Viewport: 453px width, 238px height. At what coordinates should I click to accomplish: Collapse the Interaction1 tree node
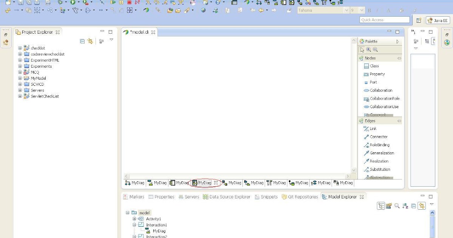[x=134, y=225]
